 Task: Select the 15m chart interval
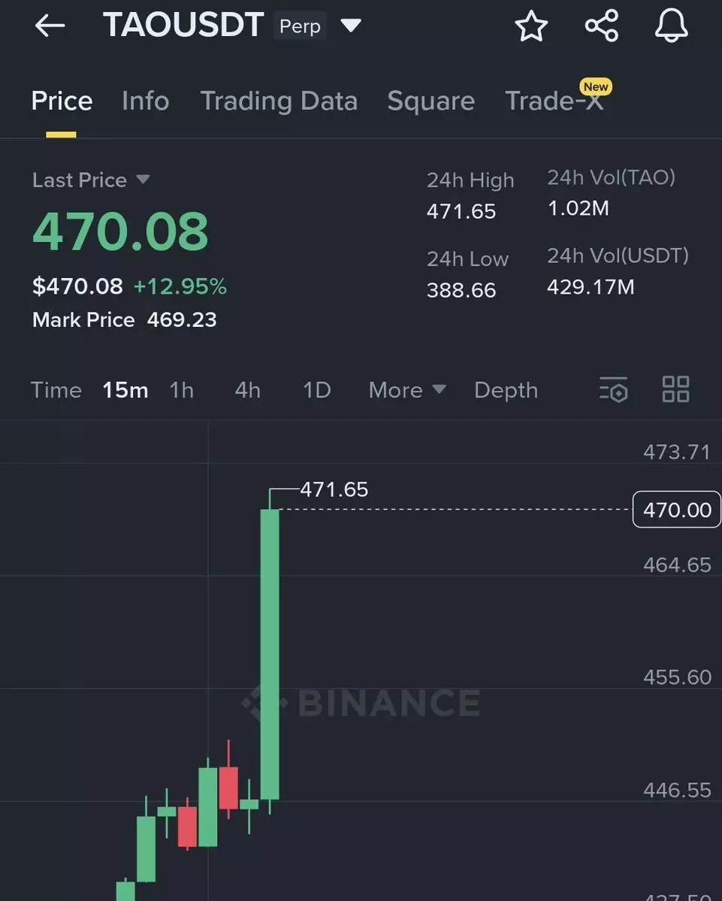click(125, 390)
